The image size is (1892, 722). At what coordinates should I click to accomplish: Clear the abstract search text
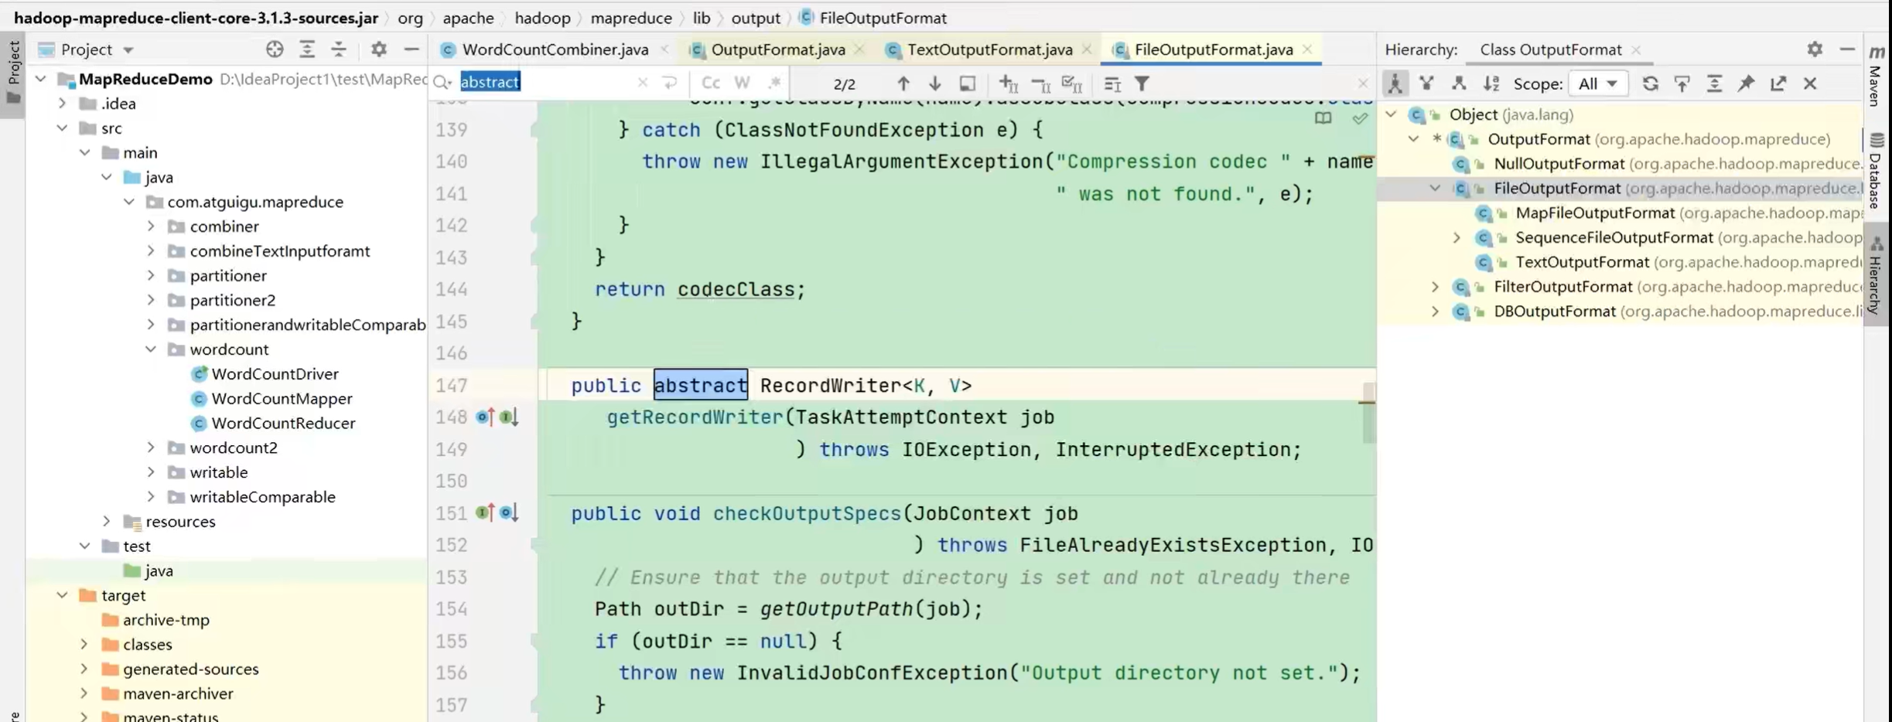click(642, 83)
